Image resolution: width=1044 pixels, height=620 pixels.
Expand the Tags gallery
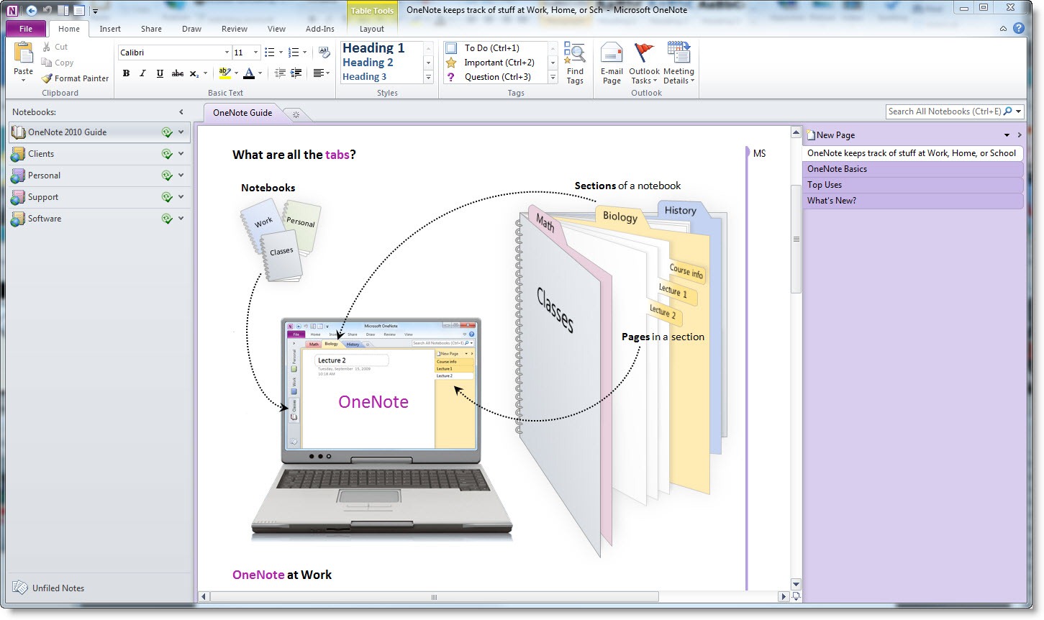[553, 77]
